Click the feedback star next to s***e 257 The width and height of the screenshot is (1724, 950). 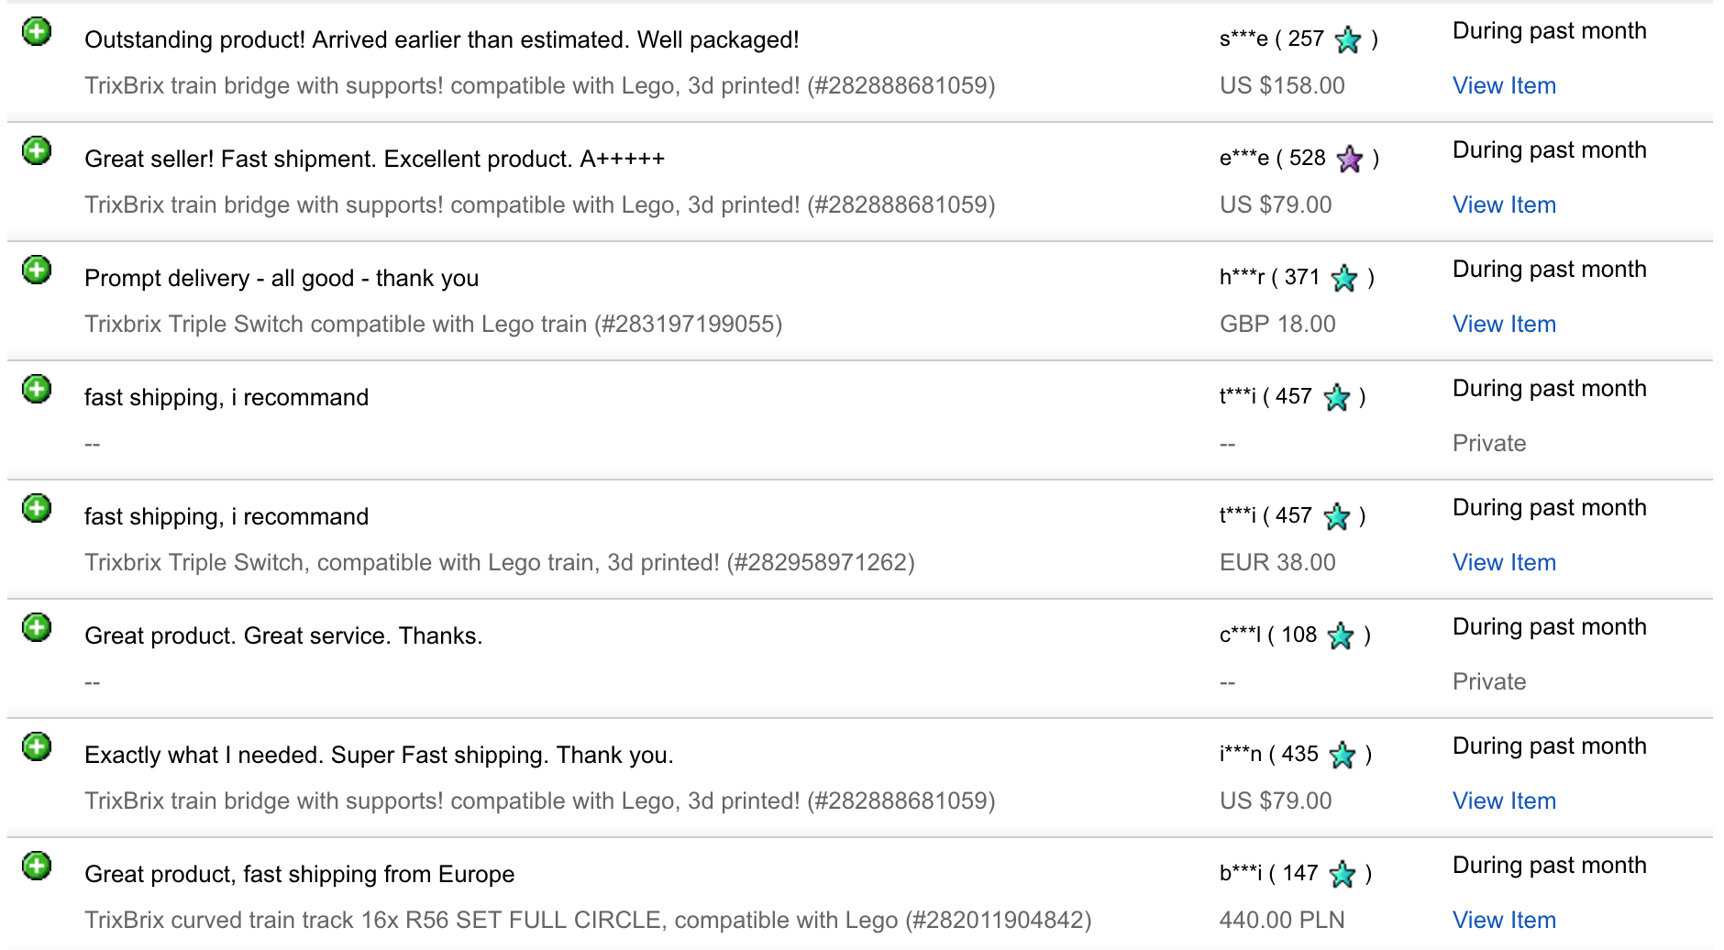coord(1348,39)
